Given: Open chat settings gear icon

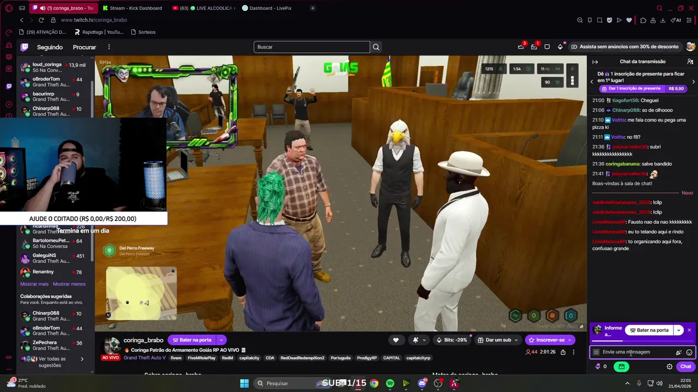Looking at the screenshot, I should (670, 366).
